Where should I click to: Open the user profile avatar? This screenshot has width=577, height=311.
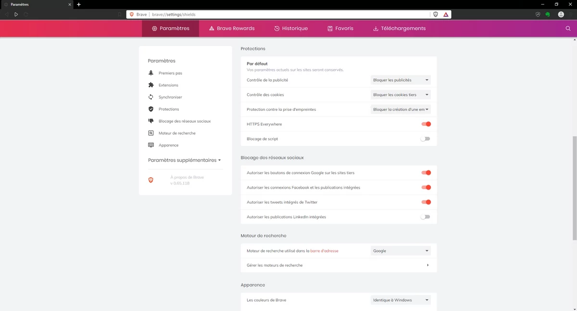click(x=561, y=14)
